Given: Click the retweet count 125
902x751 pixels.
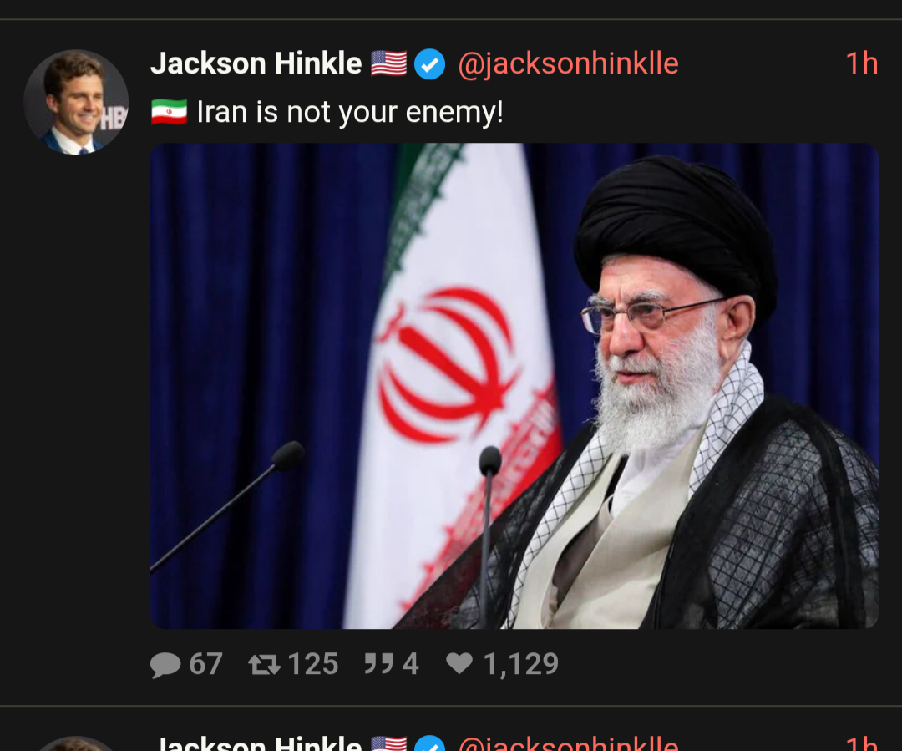Looking at the screenshot, I should (x=313, y=664).
